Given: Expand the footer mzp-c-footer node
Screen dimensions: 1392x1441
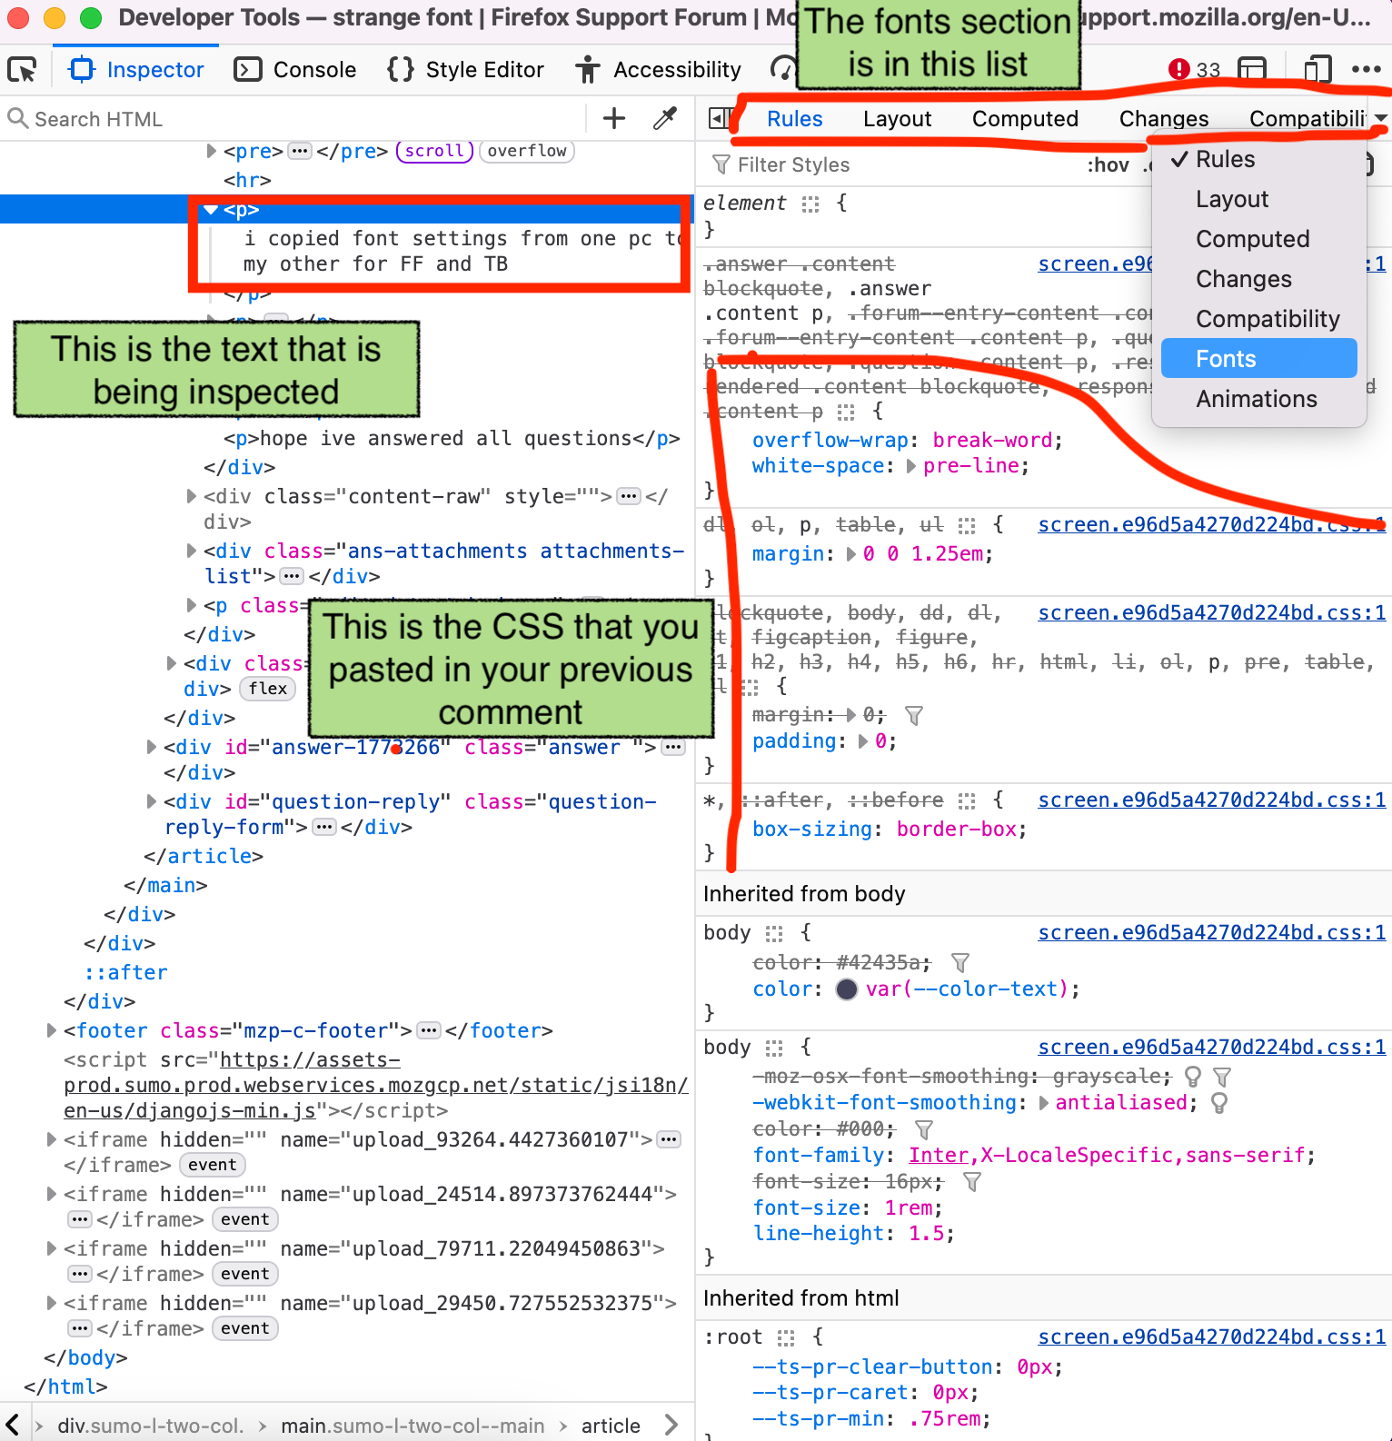Looking at the screenshot, I should coord(52,1030).
